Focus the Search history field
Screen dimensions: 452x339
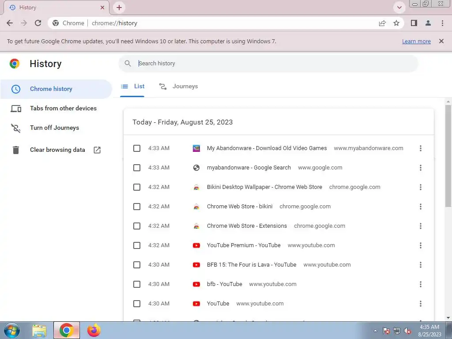coord(268,64)
